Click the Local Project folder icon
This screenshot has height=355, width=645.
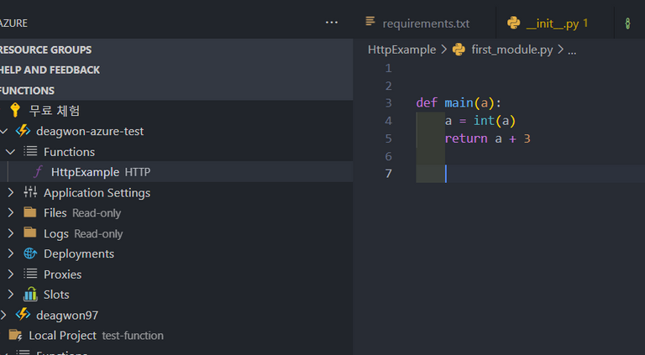[16, 335]
